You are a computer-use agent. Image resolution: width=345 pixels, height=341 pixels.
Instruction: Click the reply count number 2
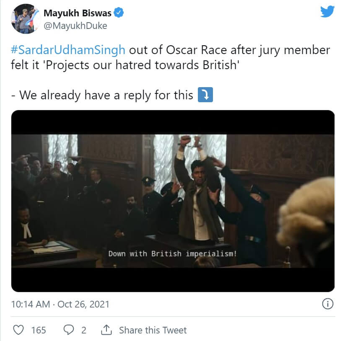click(84, 330)
